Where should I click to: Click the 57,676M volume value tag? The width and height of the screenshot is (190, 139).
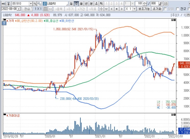[184, 131]
